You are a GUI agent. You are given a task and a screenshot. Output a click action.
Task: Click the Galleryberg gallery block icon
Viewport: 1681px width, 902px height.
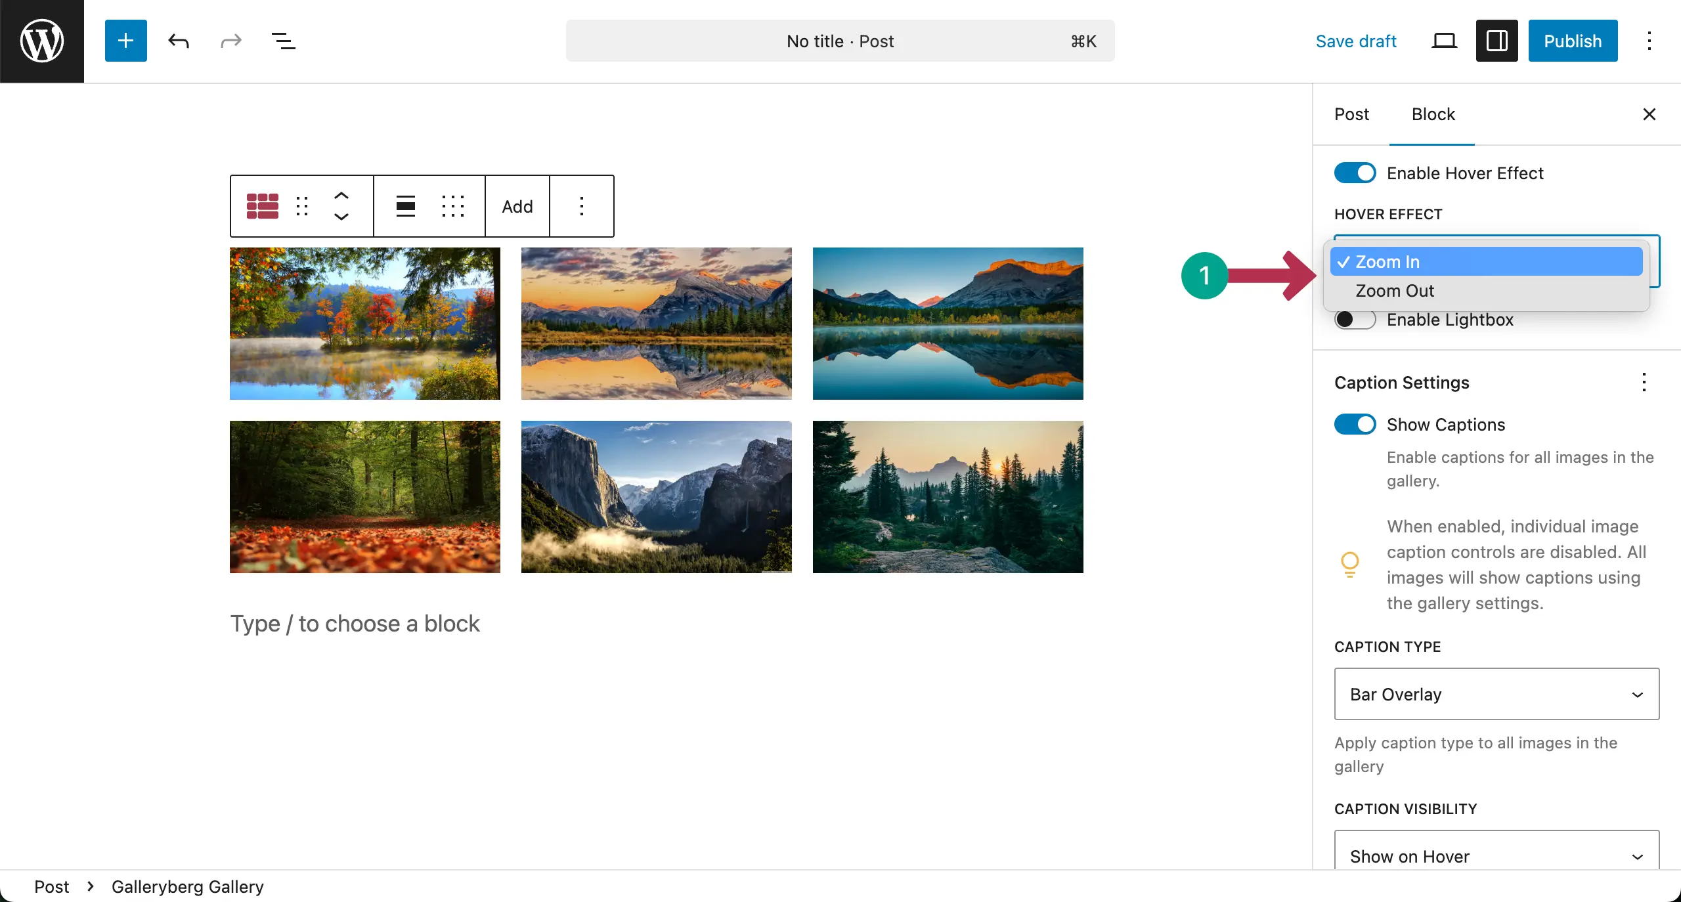click(262, 206)
